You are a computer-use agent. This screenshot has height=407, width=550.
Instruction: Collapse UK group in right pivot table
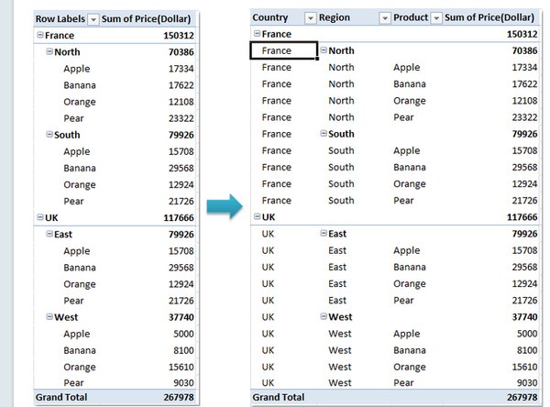(x=257, y=216)
